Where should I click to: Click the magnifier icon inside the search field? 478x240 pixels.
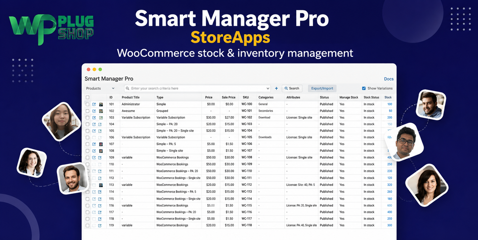[x=128, y=88]
